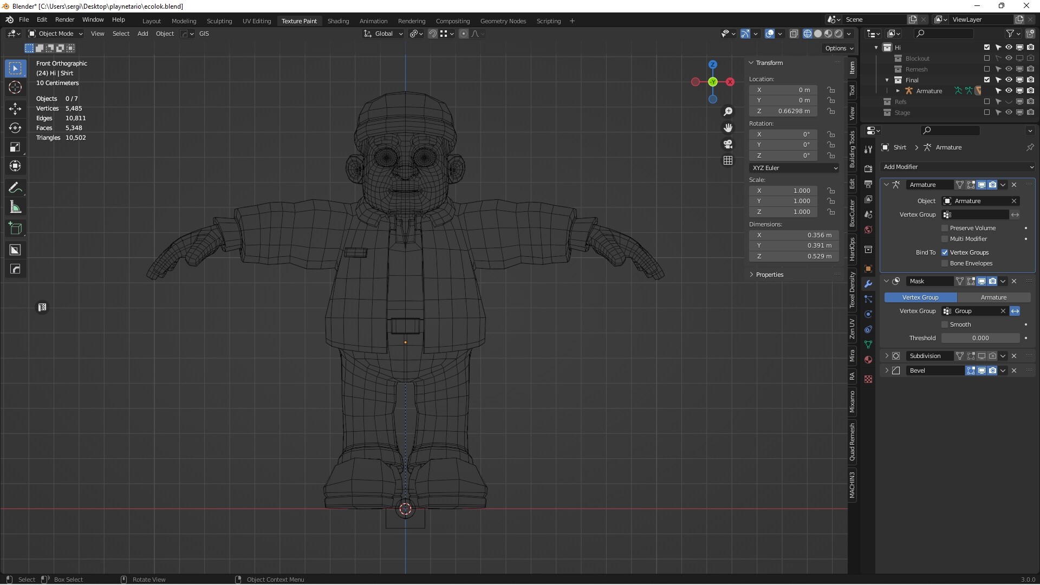Open the Modifier properties wrench tab
1040x585 pixels.
pyautogui.click(x=868, y=284)
